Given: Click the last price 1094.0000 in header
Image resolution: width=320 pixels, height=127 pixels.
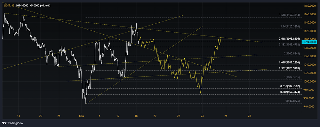Looking at the screenshot, I should pos(22,5).
